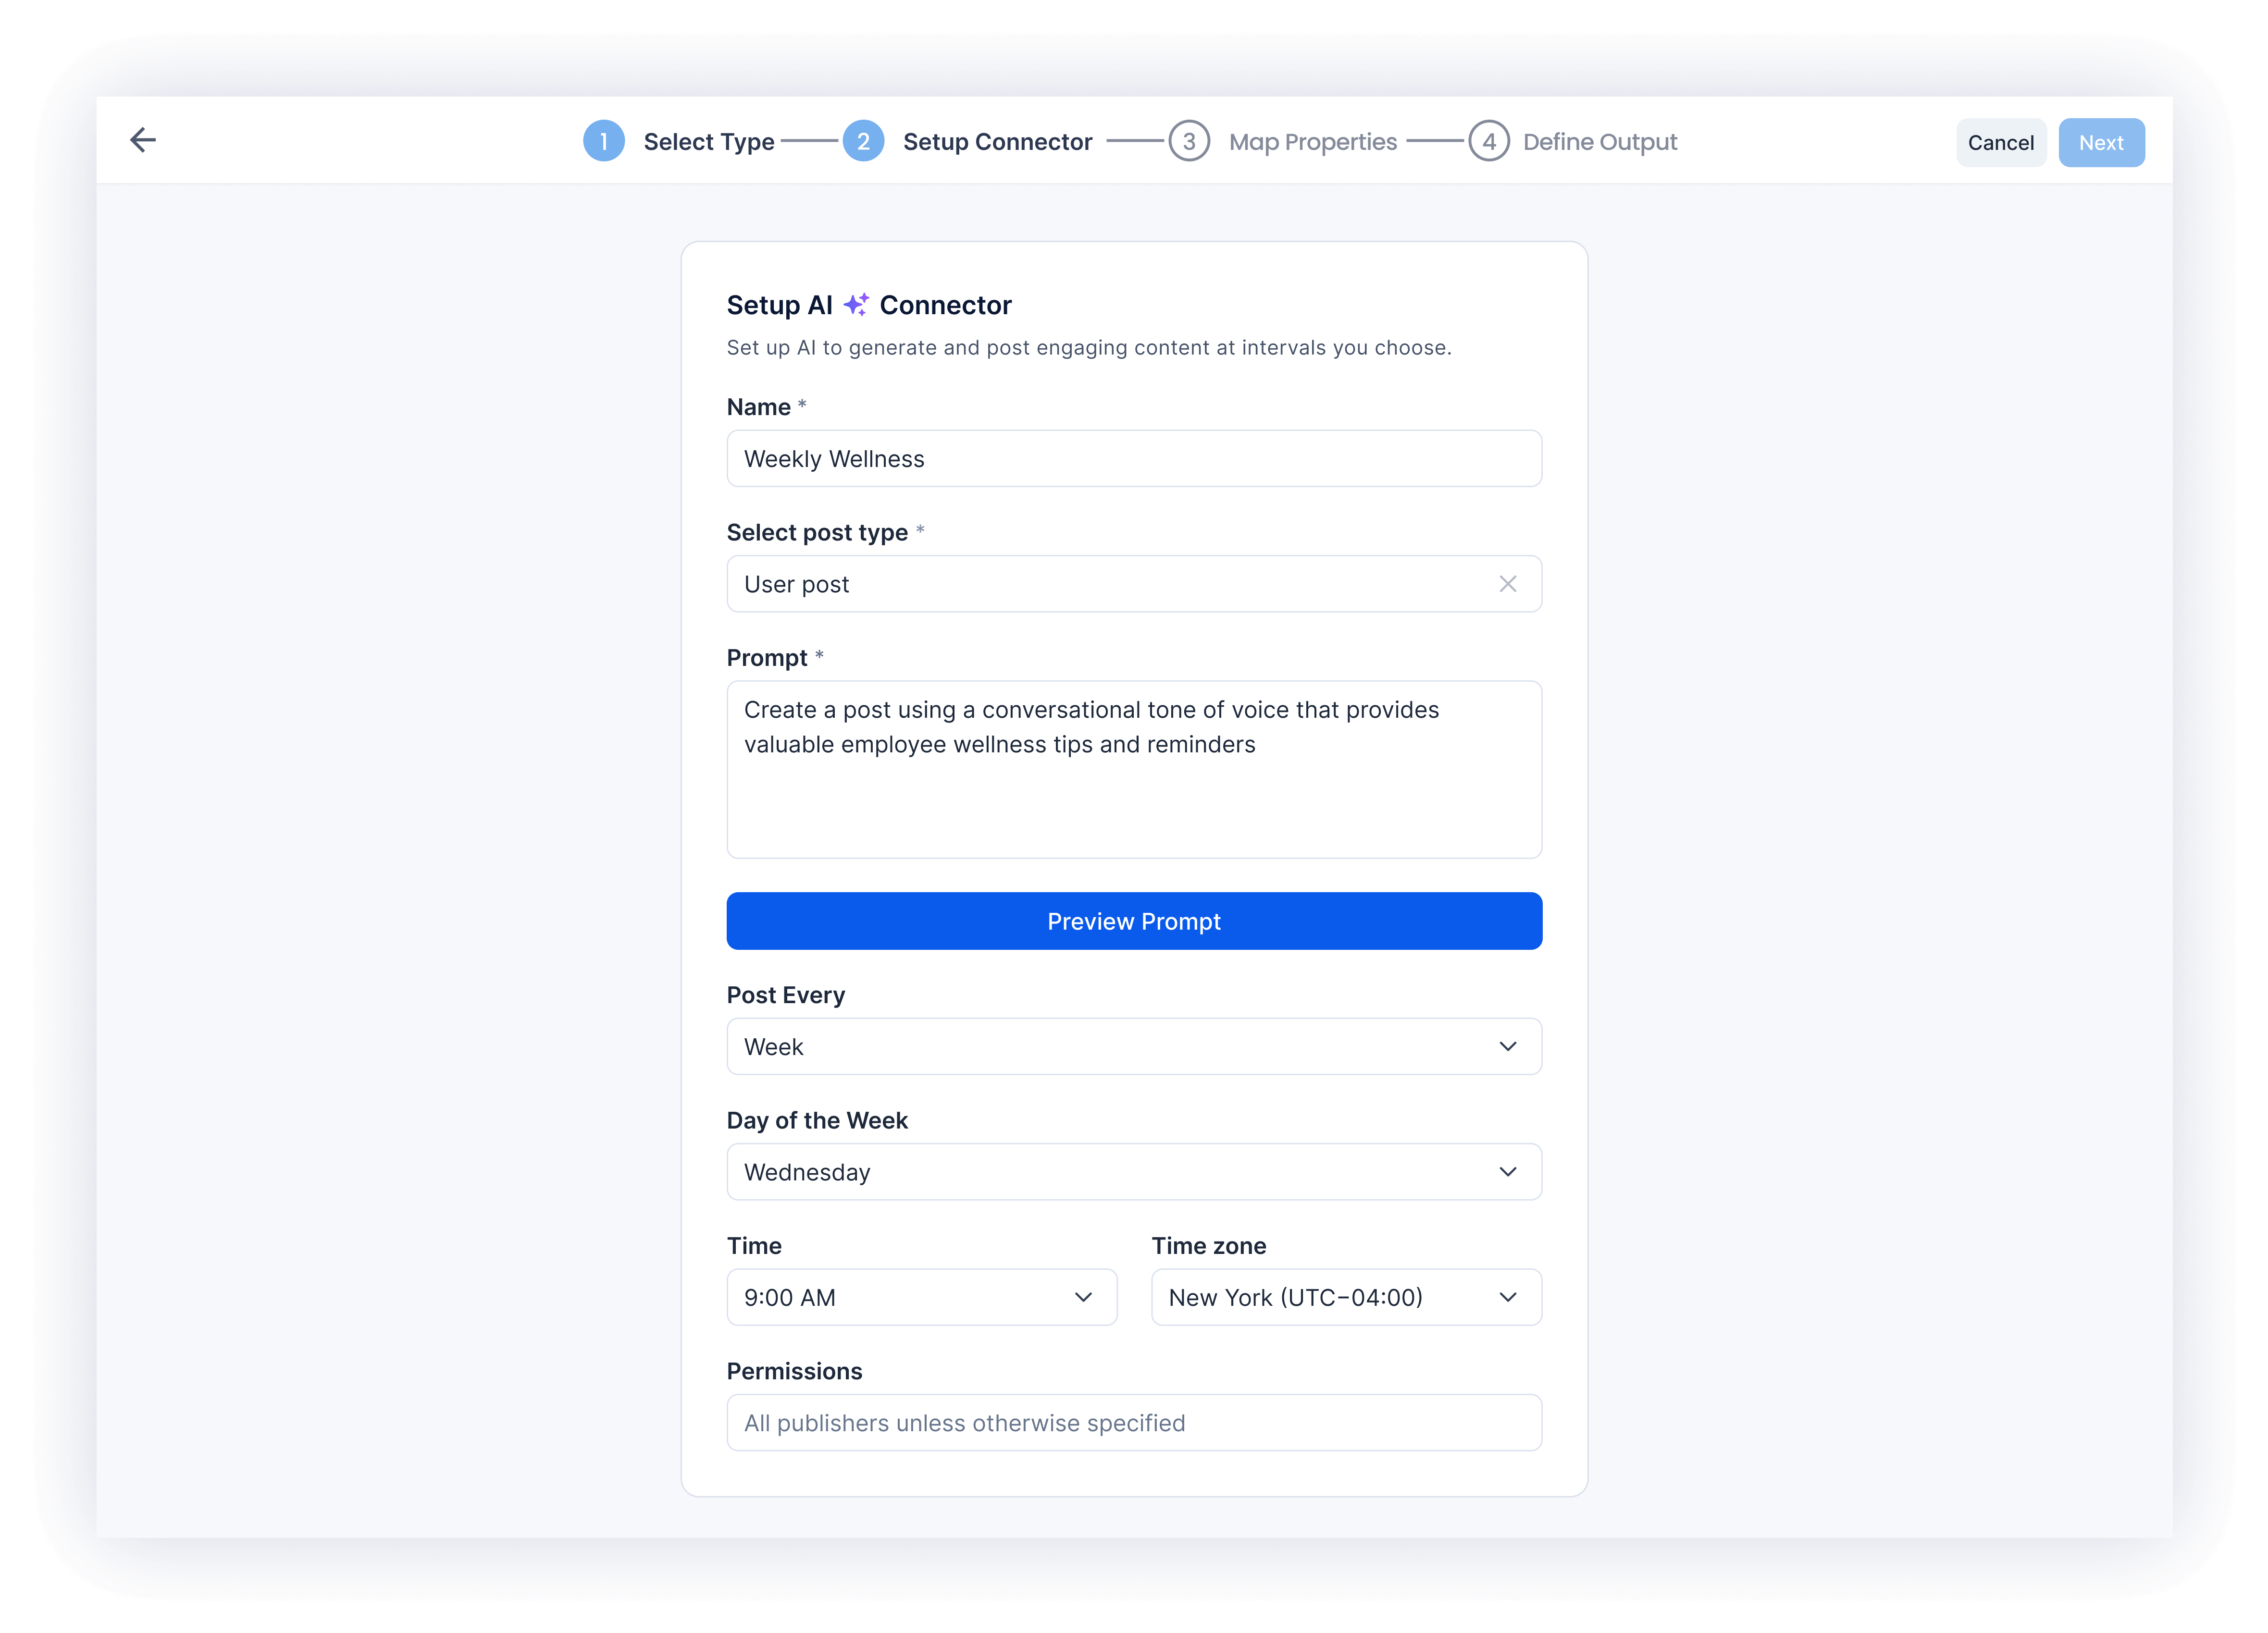Select step 2 circle icon
2268x1633 pixels.
pos(863,141)
